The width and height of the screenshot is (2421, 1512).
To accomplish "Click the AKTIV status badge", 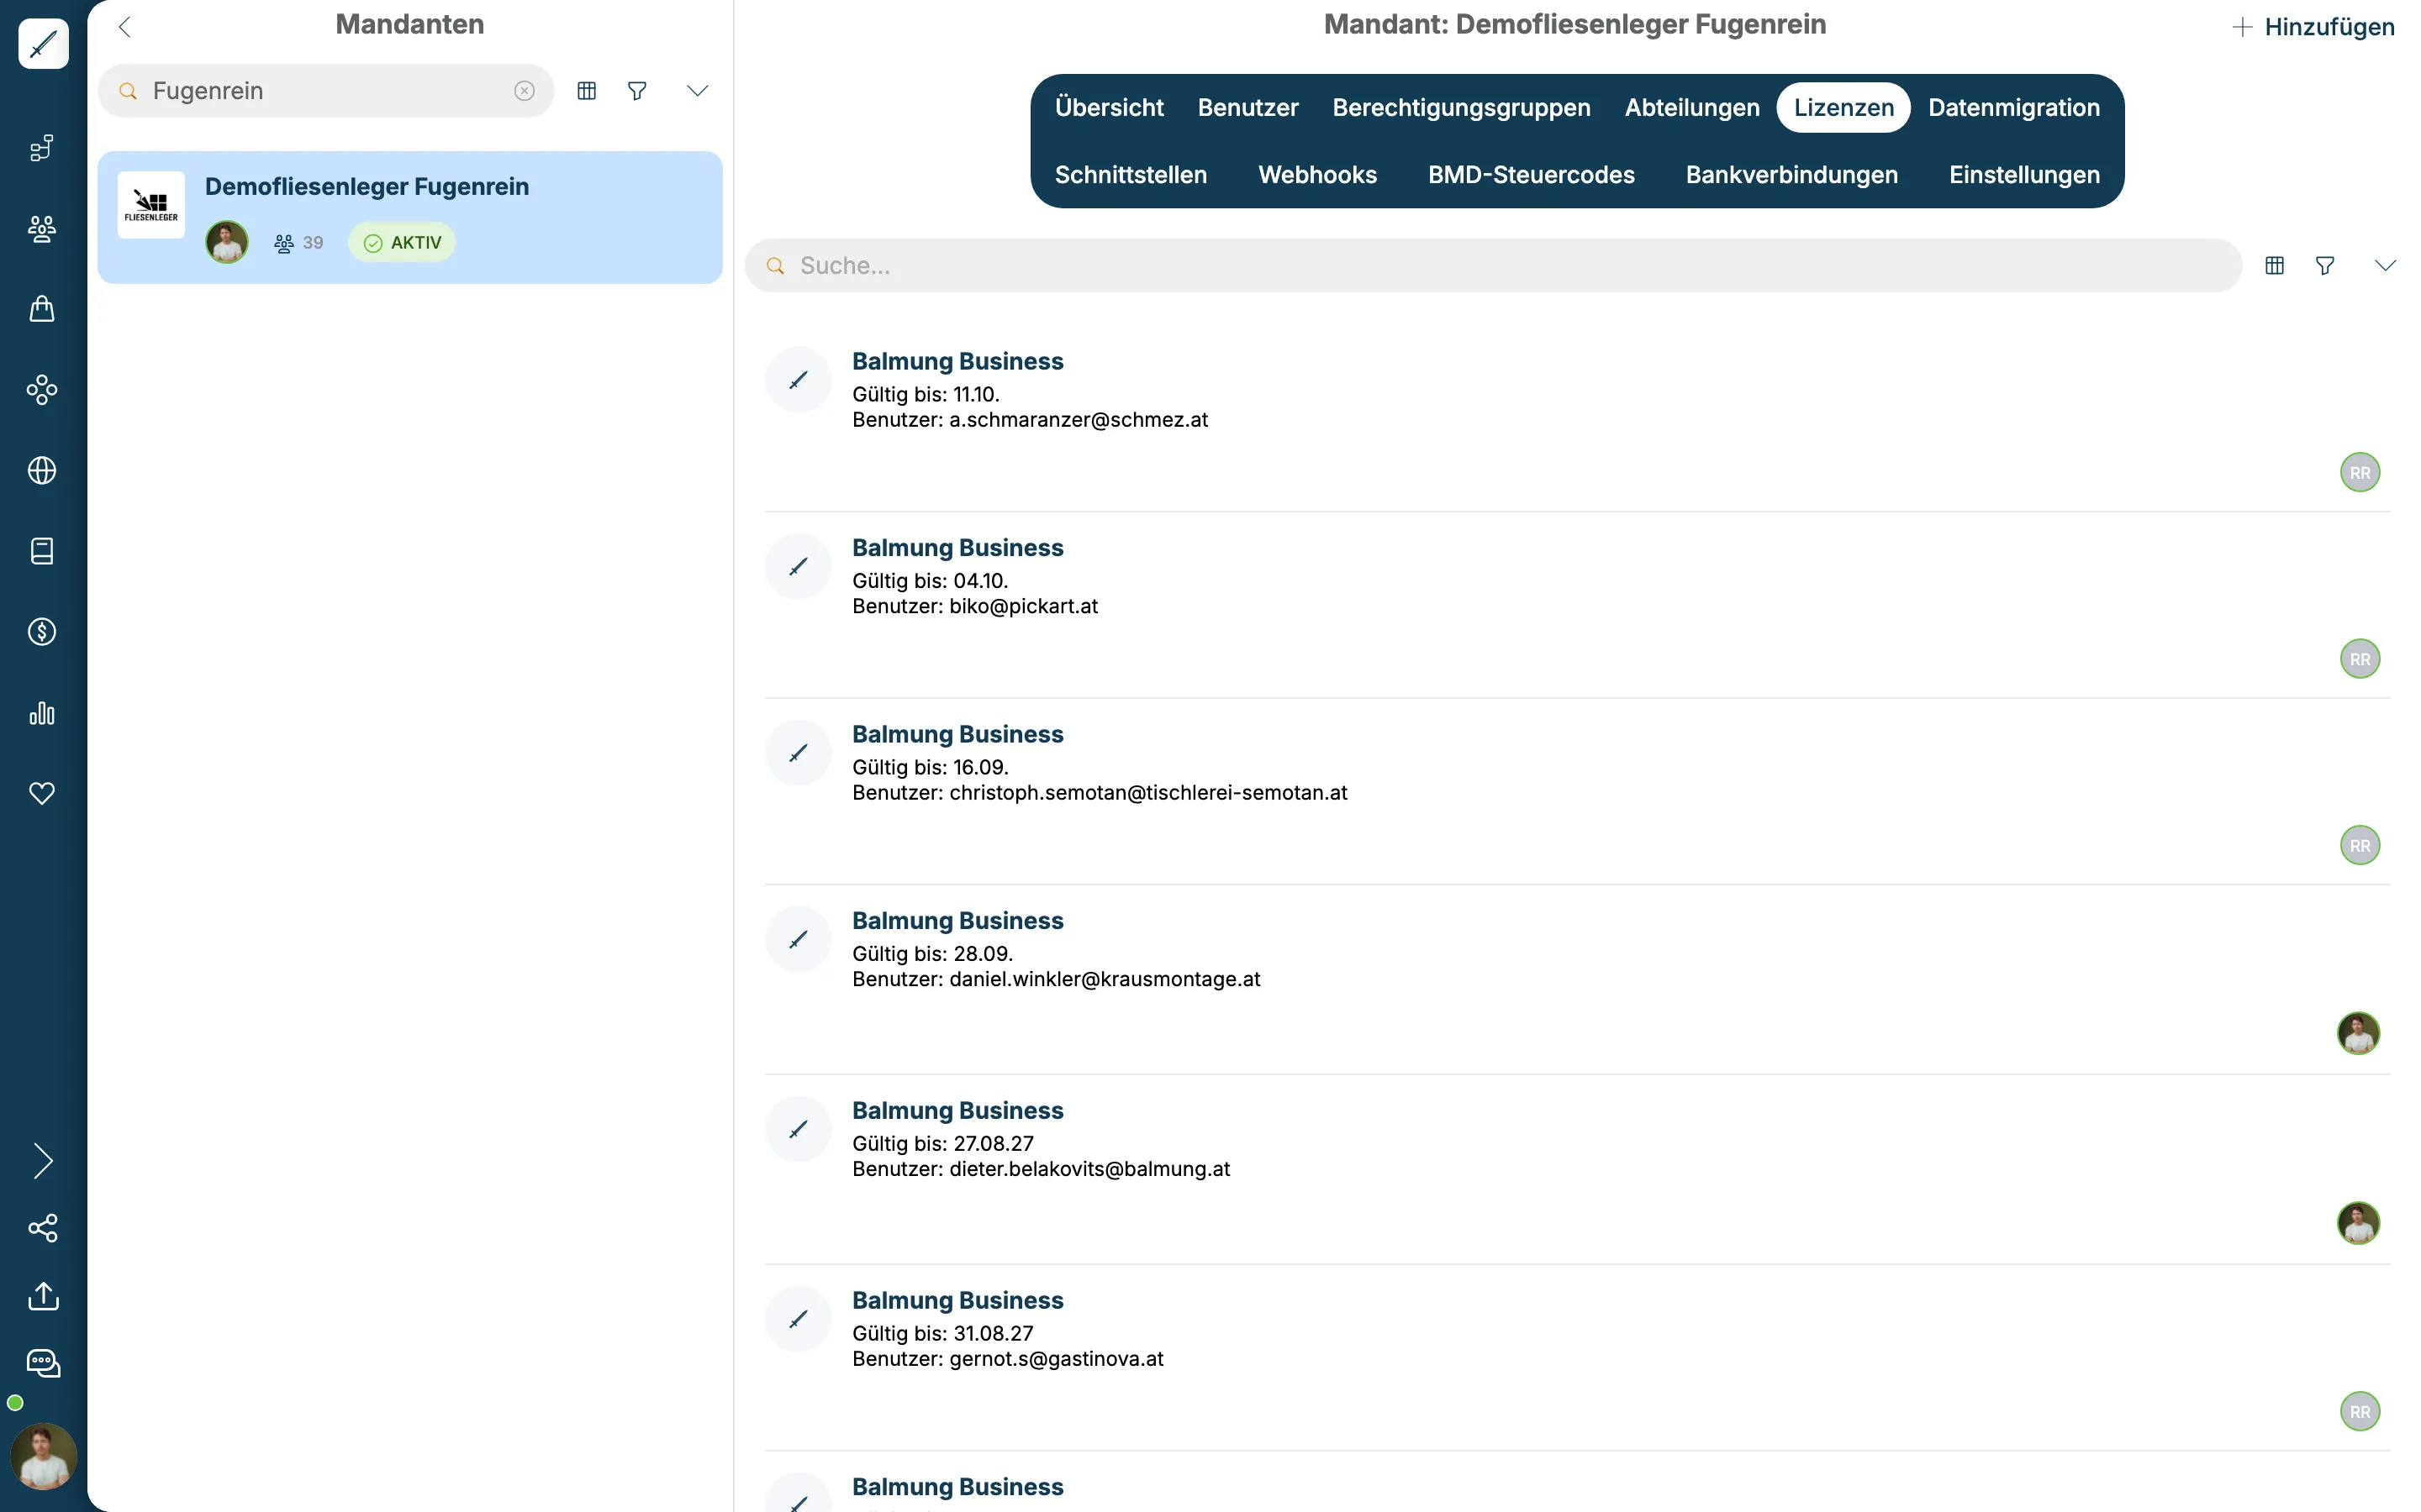I will [402, 243].
